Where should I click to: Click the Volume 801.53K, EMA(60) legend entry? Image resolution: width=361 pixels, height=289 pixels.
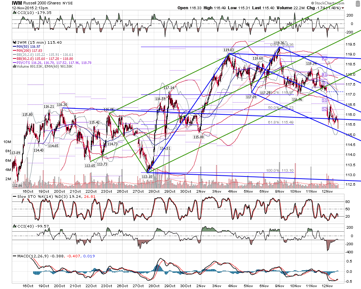[43, 67]
